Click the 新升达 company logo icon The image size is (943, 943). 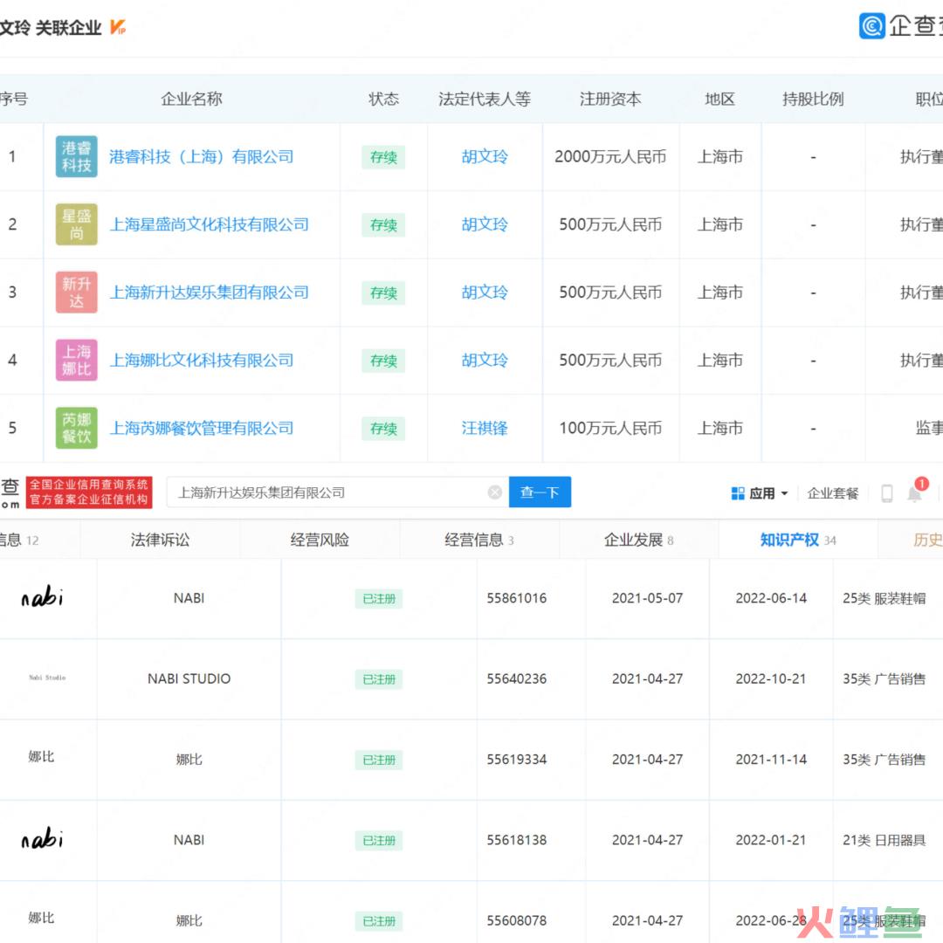point(76,293)
